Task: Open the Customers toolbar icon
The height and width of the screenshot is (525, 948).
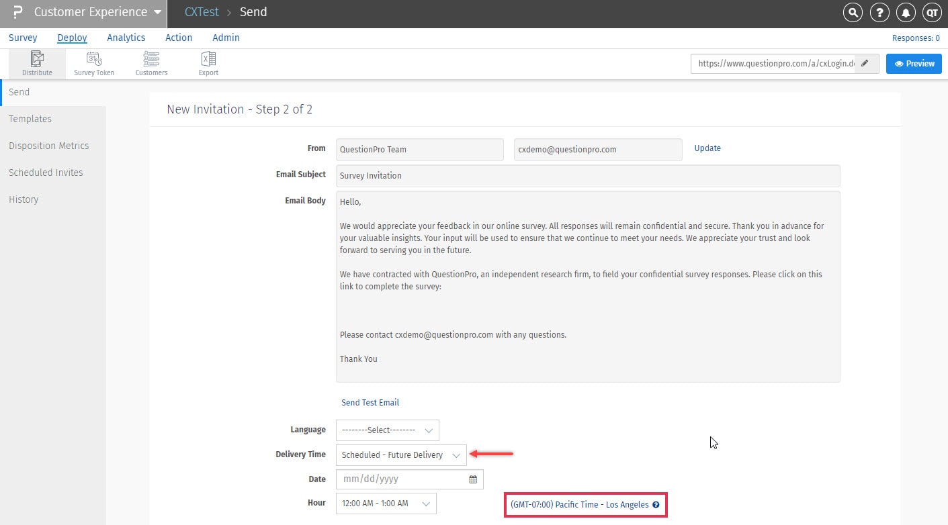Action: (x=151, y=64)
